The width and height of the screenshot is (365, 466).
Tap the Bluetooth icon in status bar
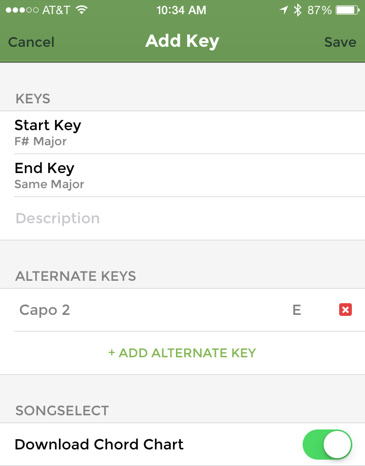coord(297,10)
